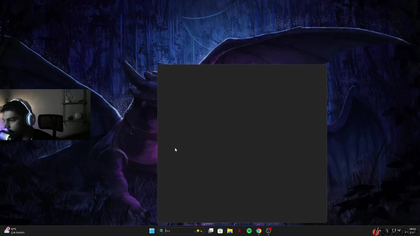Open the Windows Start menu
420x236 pixels.
(152, 231)
